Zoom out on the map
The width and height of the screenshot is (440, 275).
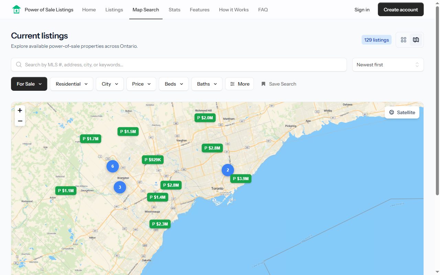coord(20,121)
